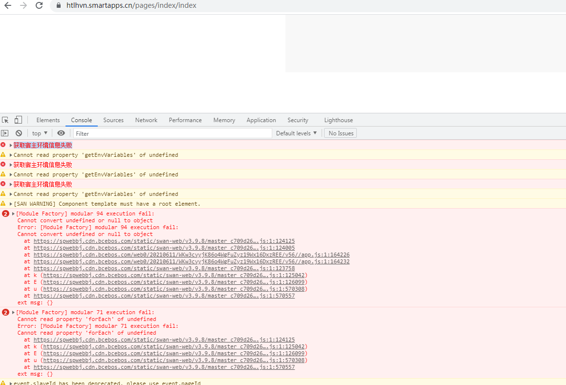This screenshot has height=385, width=566.
Task: Click the browser forward arrow
Action: (23, 5)
